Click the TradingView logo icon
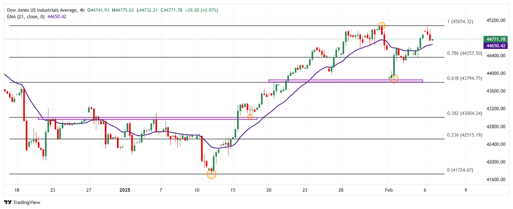 point(7,202)
